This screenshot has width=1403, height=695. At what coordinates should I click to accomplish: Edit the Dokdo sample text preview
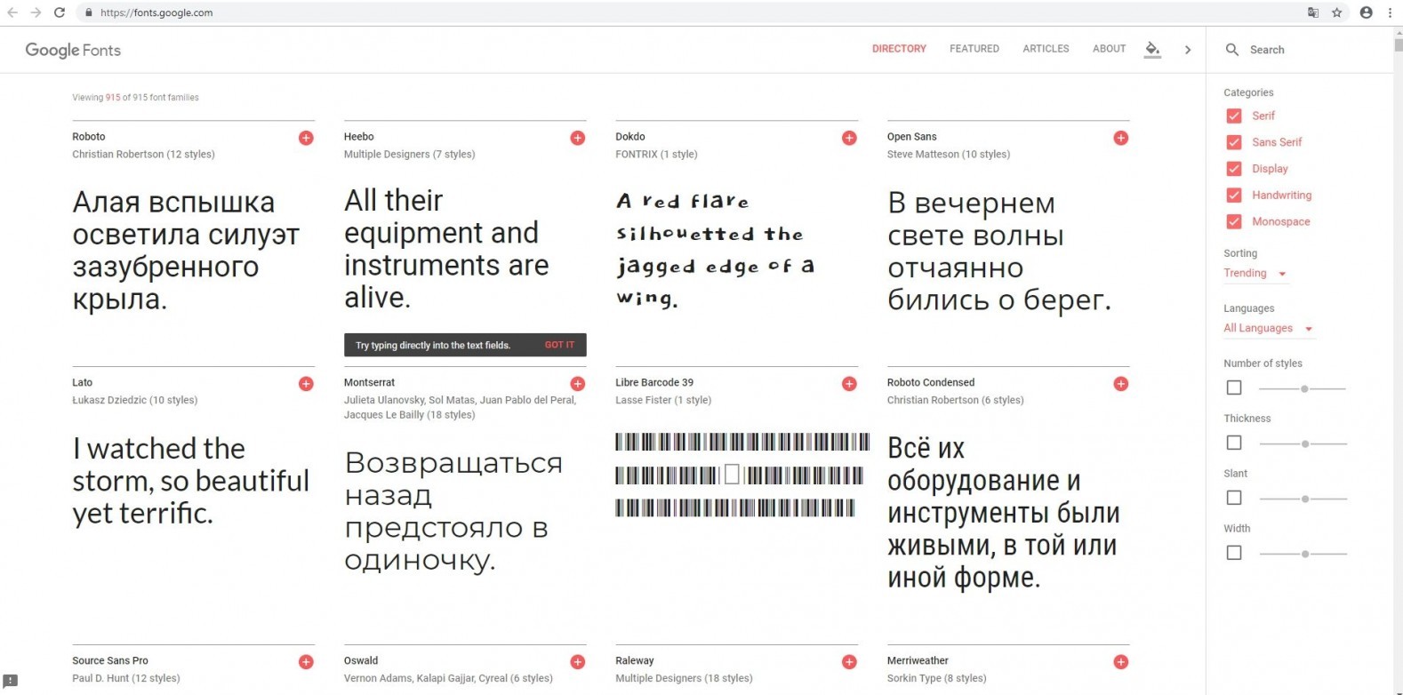pyautogui.click(x=715, y=250)
